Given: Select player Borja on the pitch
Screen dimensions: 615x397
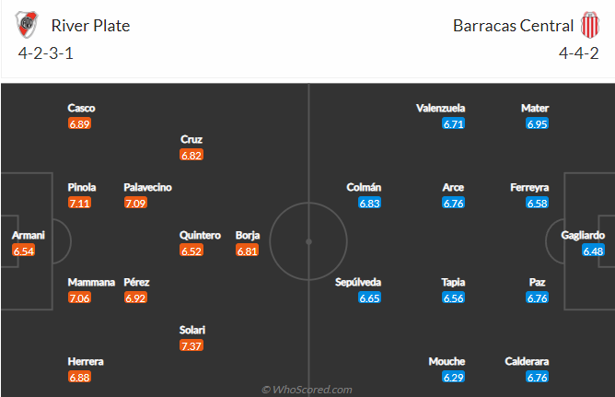Looking at the screenshot, I should coord(248,235).
